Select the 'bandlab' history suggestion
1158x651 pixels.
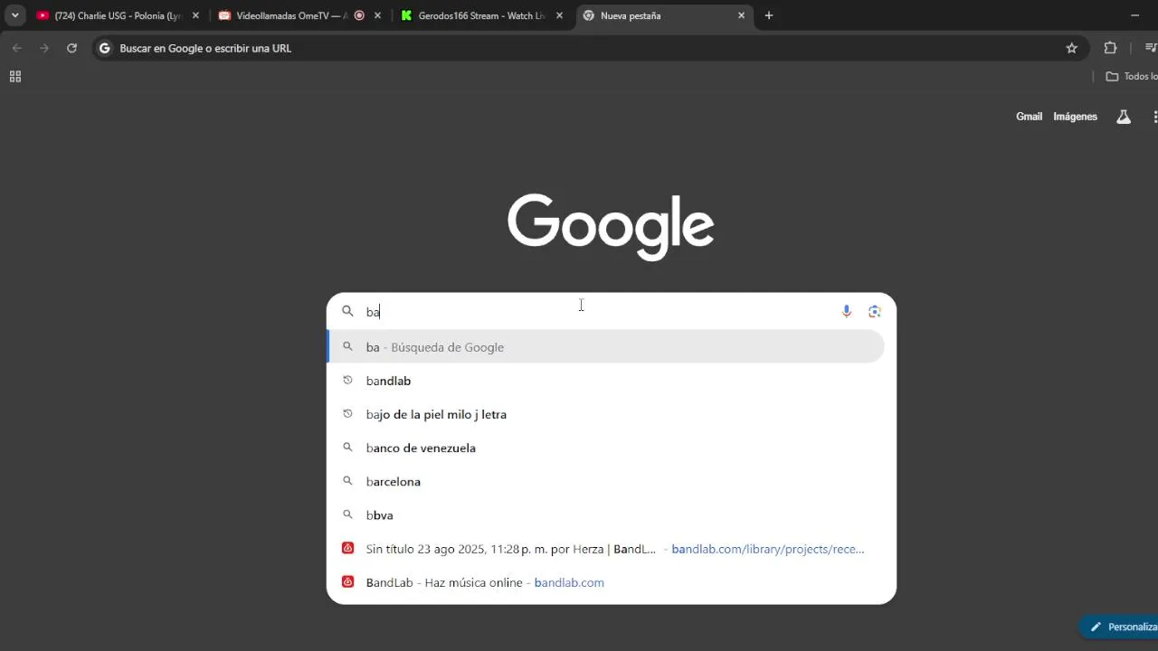tap(606, 381)
